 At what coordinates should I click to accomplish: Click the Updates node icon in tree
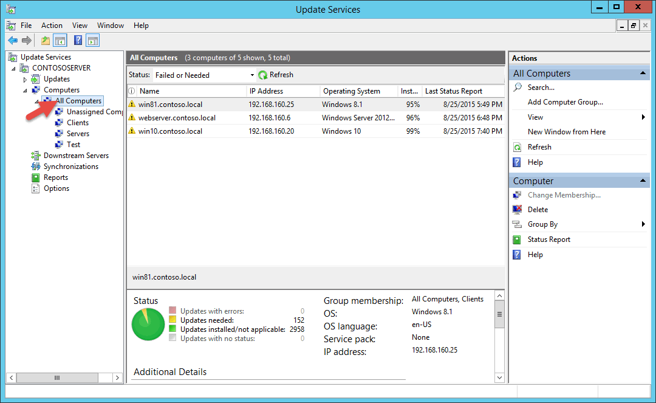pos(36,79)
